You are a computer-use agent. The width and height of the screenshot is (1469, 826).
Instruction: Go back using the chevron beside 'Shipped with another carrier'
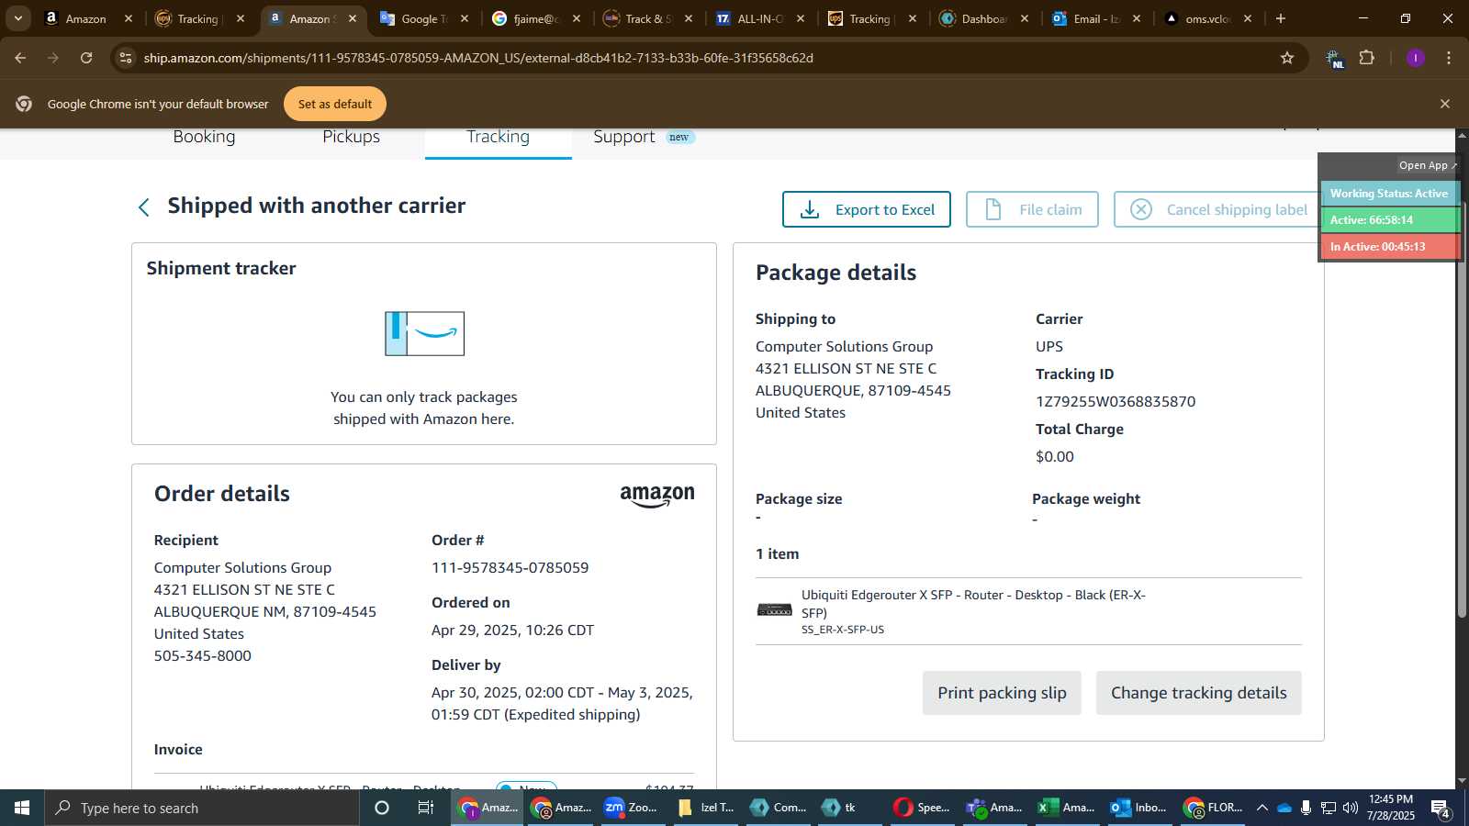pos(144,207)
